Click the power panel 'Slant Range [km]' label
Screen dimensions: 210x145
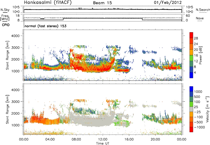click(x=7, y=55)
